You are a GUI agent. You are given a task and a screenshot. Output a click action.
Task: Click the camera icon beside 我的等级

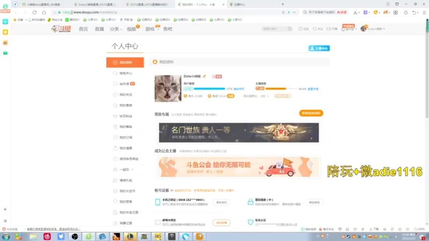point(115,127)
